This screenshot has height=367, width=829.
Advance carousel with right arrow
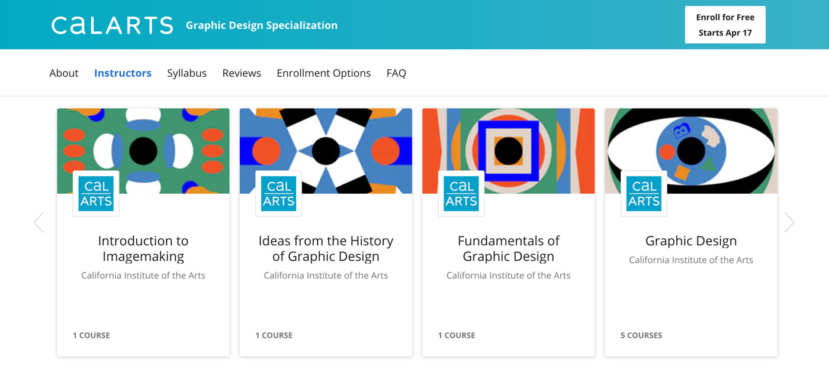tap(789, 222)
